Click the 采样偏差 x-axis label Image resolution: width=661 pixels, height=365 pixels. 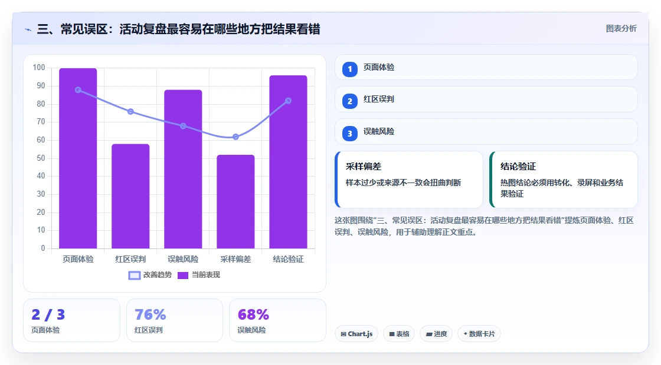[235, 260]
